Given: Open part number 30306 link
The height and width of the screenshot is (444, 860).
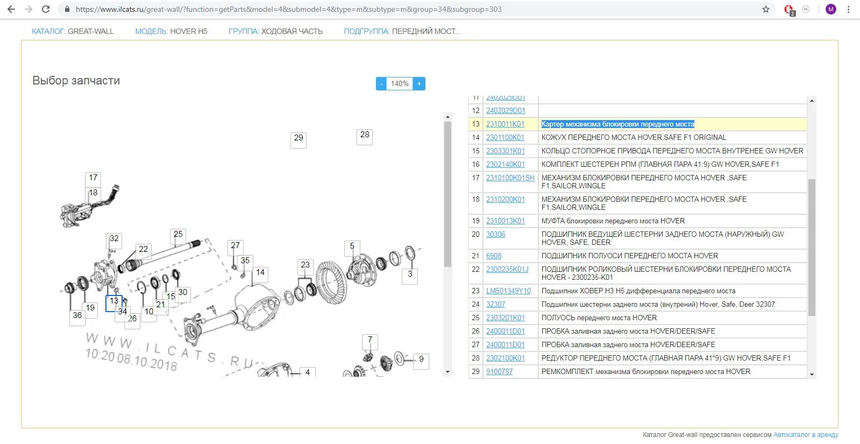Looking at the screenshot, I should point(496,234).
